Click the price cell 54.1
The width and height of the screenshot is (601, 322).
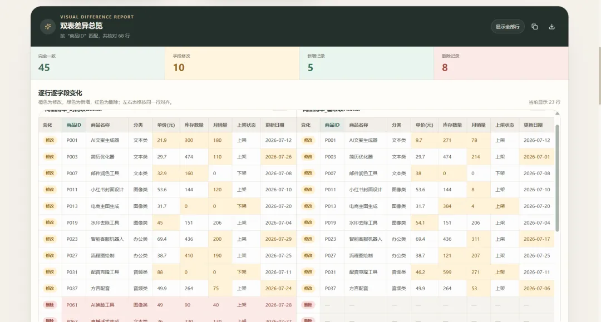click(424, 222)
